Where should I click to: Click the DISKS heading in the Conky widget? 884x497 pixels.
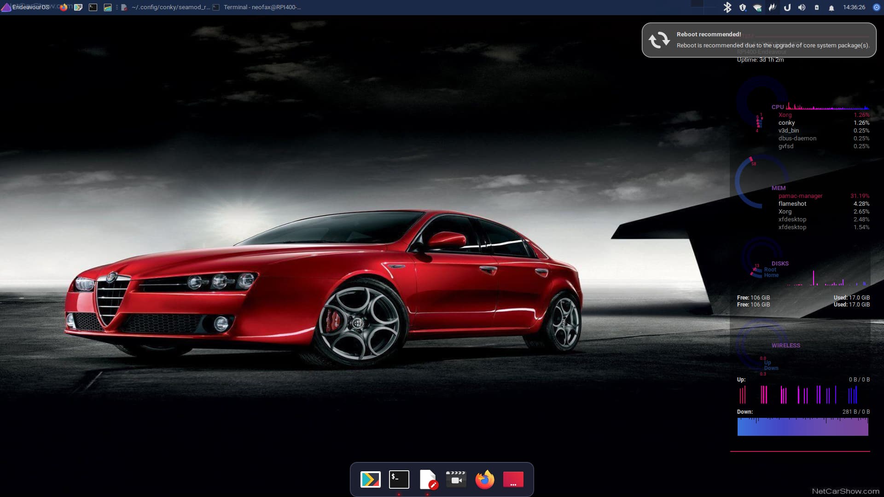(780, 264)
